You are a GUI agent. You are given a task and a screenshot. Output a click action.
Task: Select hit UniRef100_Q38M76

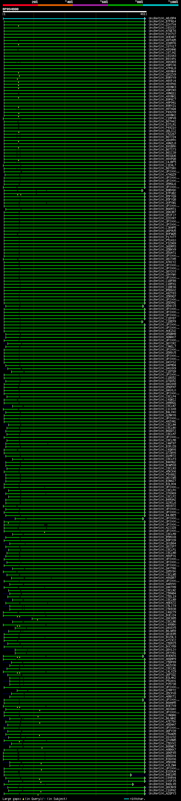pos(162,43)
